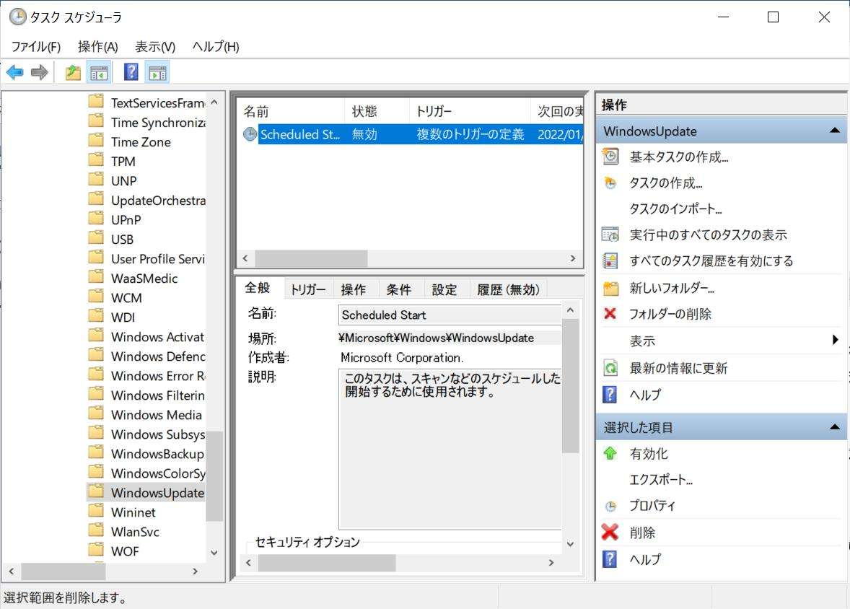Switch to the 設定 tab
Viewport: 850px width, 609px height.
pos(444,289)
